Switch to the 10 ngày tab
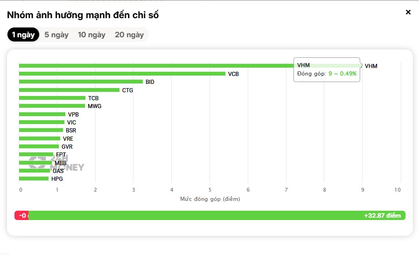 tap(91, 34)
